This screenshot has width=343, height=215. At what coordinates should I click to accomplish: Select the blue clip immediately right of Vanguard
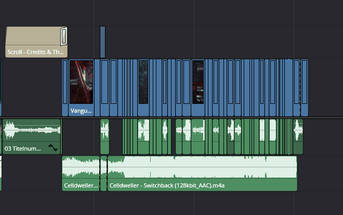pos(104,87)
